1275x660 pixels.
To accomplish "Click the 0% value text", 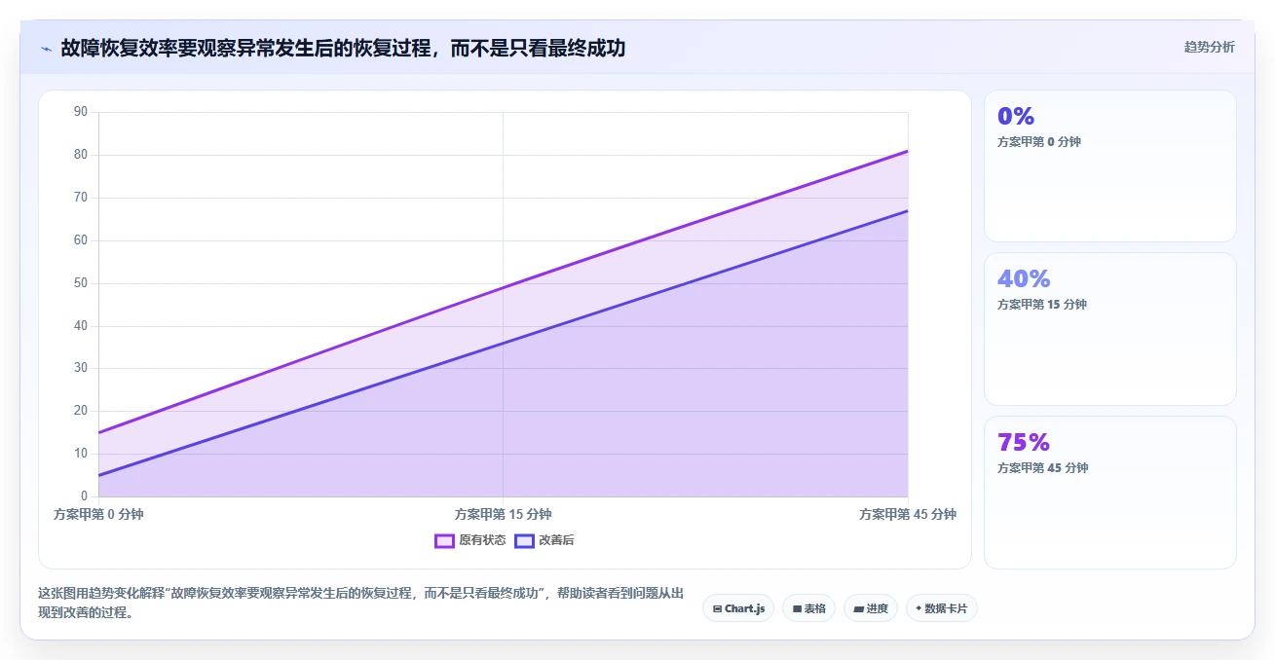I will (1016, 116).
